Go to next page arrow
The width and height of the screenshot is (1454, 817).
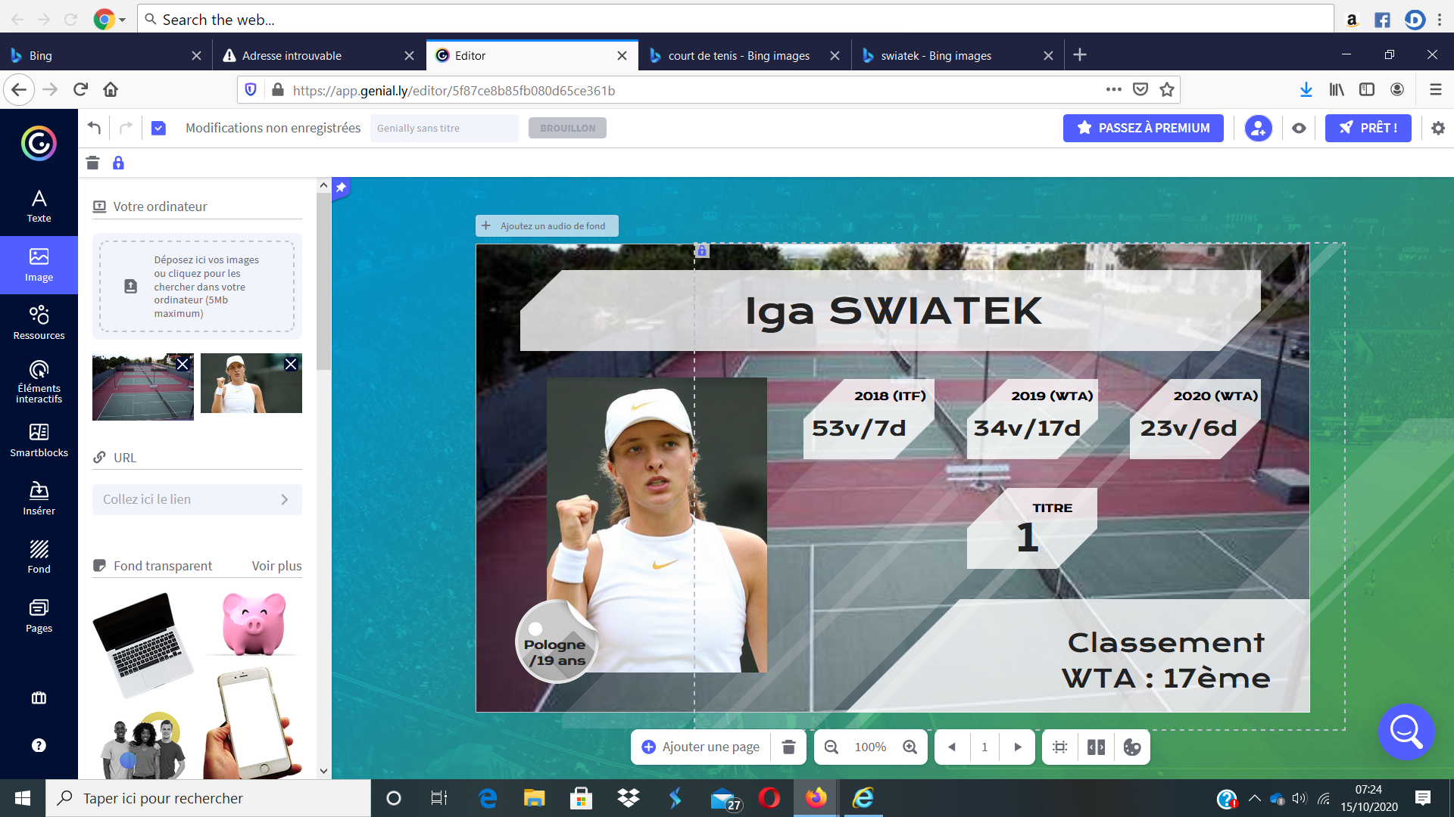coord(1018,747)
